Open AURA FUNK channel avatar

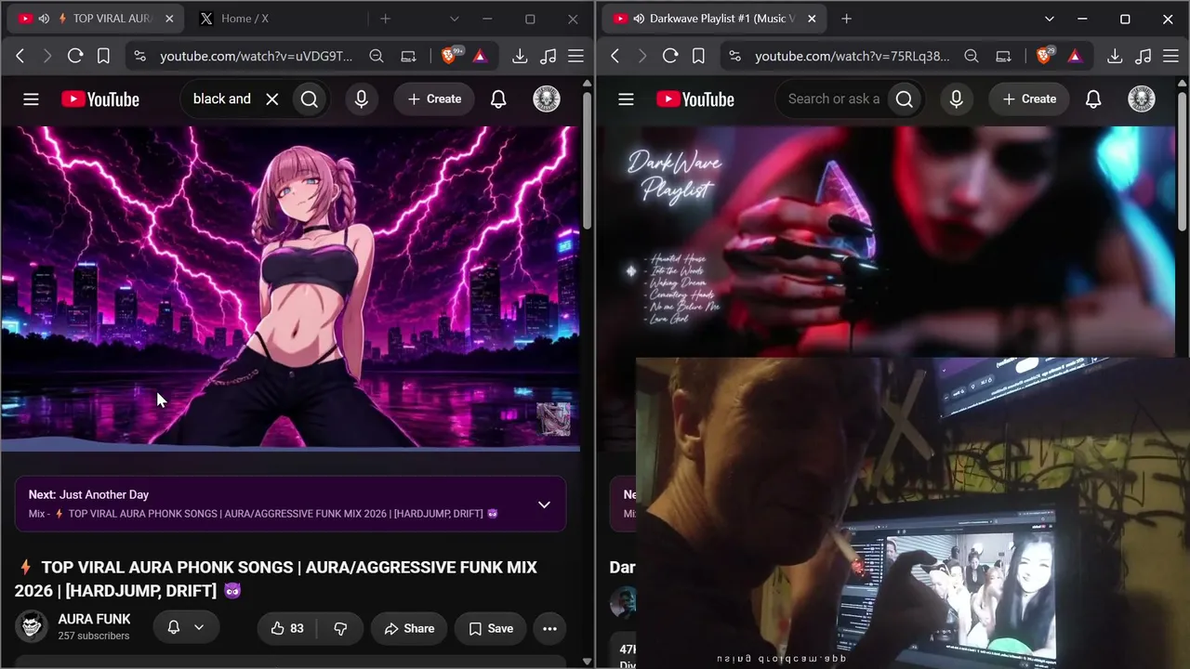coord(32,626)
